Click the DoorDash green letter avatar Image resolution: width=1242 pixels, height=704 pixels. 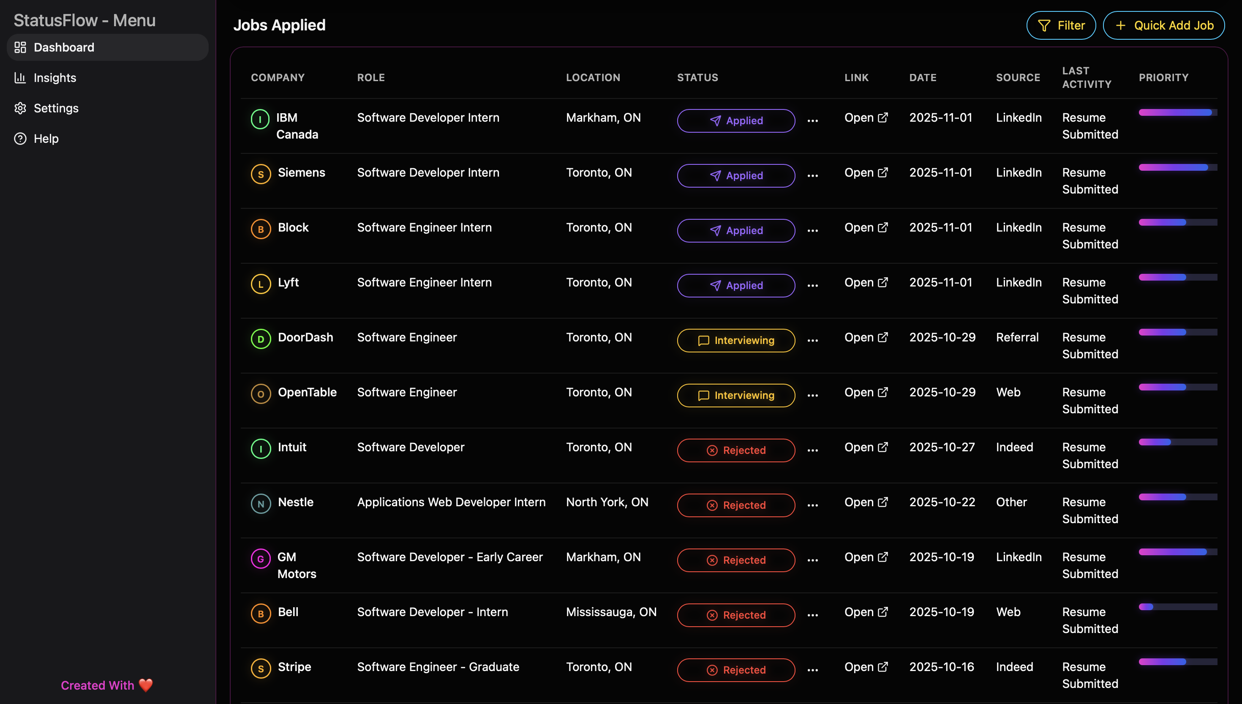(x=261, y=339)
